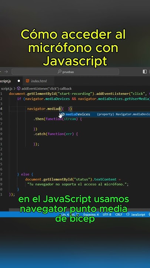The height and width of the screenshot is (268, 150).
Task: Click the editor horizontal scrollbar
Action: click(x=79, y=210)
